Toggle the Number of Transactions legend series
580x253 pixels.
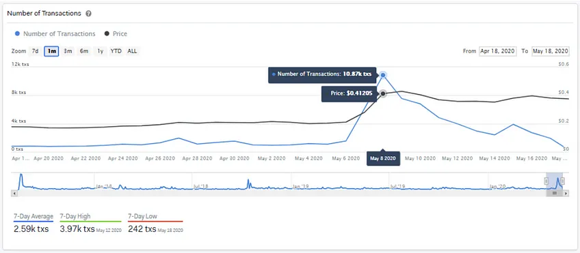click(x=55, y=33)
